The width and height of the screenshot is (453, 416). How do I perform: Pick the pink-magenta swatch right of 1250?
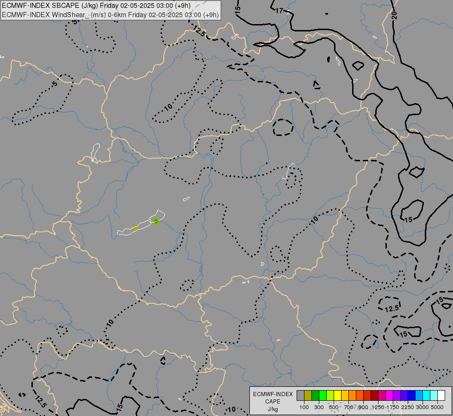[382, 396]
